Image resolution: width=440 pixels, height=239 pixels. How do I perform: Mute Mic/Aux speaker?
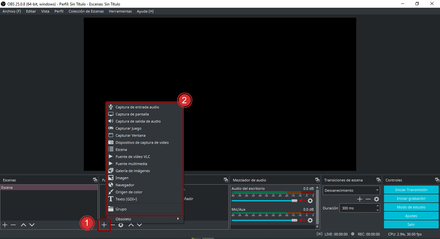tap(302, 220)
